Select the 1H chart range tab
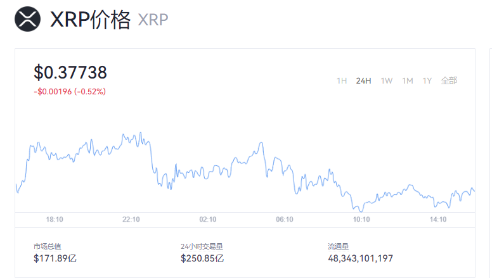The width and height of the screenshot is (492, 278). [x=342, y=81]
